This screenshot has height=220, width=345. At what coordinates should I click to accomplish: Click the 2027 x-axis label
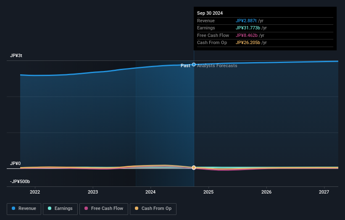point(324,192)
